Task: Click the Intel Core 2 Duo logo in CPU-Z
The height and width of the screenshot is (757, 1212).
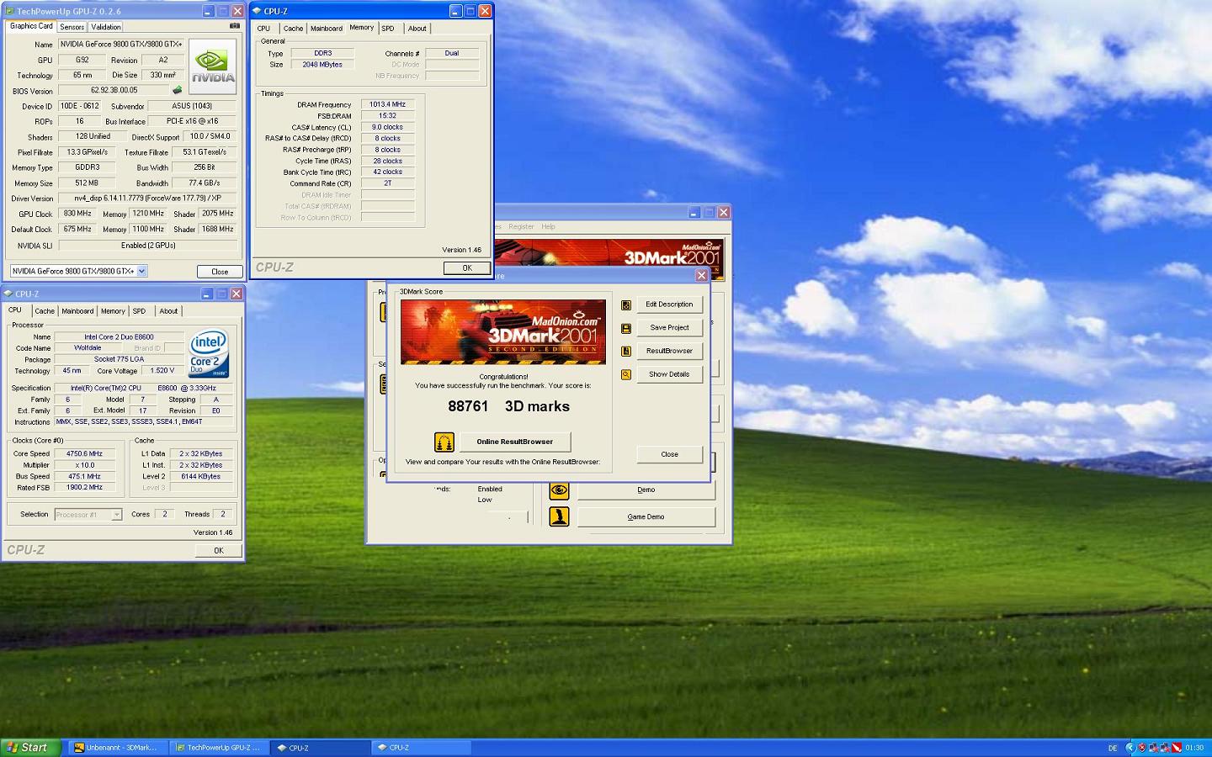Action: tap(209, 354)
